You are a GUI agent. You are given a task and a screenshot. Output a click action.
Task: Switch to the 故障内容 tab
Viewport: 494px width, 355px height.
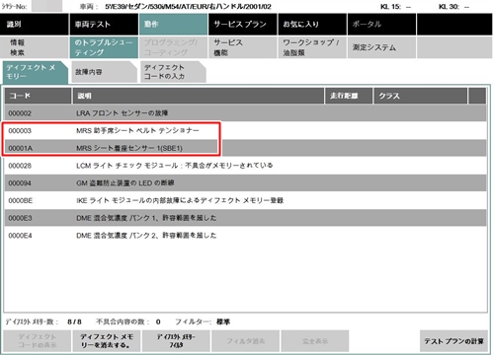[104, 72]
